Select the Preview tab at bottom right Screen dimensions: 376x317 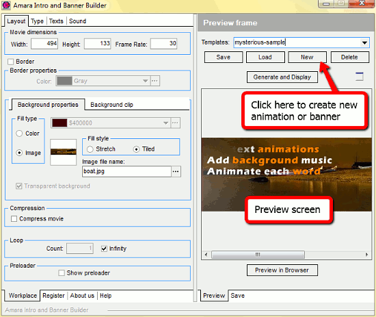click(x=214, y=296)
